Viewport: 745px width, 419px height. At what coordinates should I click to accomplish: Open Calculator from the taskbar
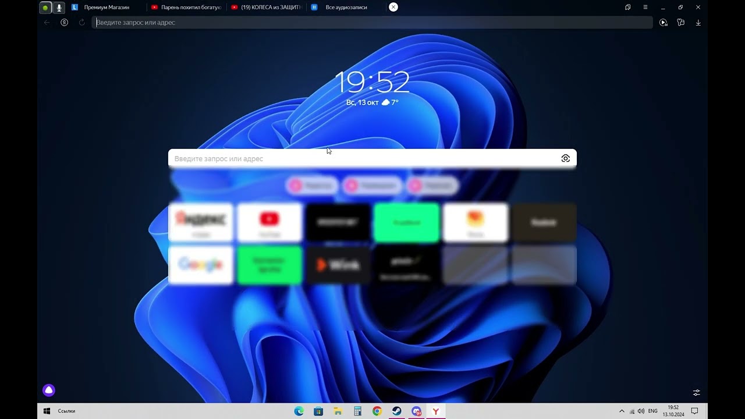coord(357,411)
